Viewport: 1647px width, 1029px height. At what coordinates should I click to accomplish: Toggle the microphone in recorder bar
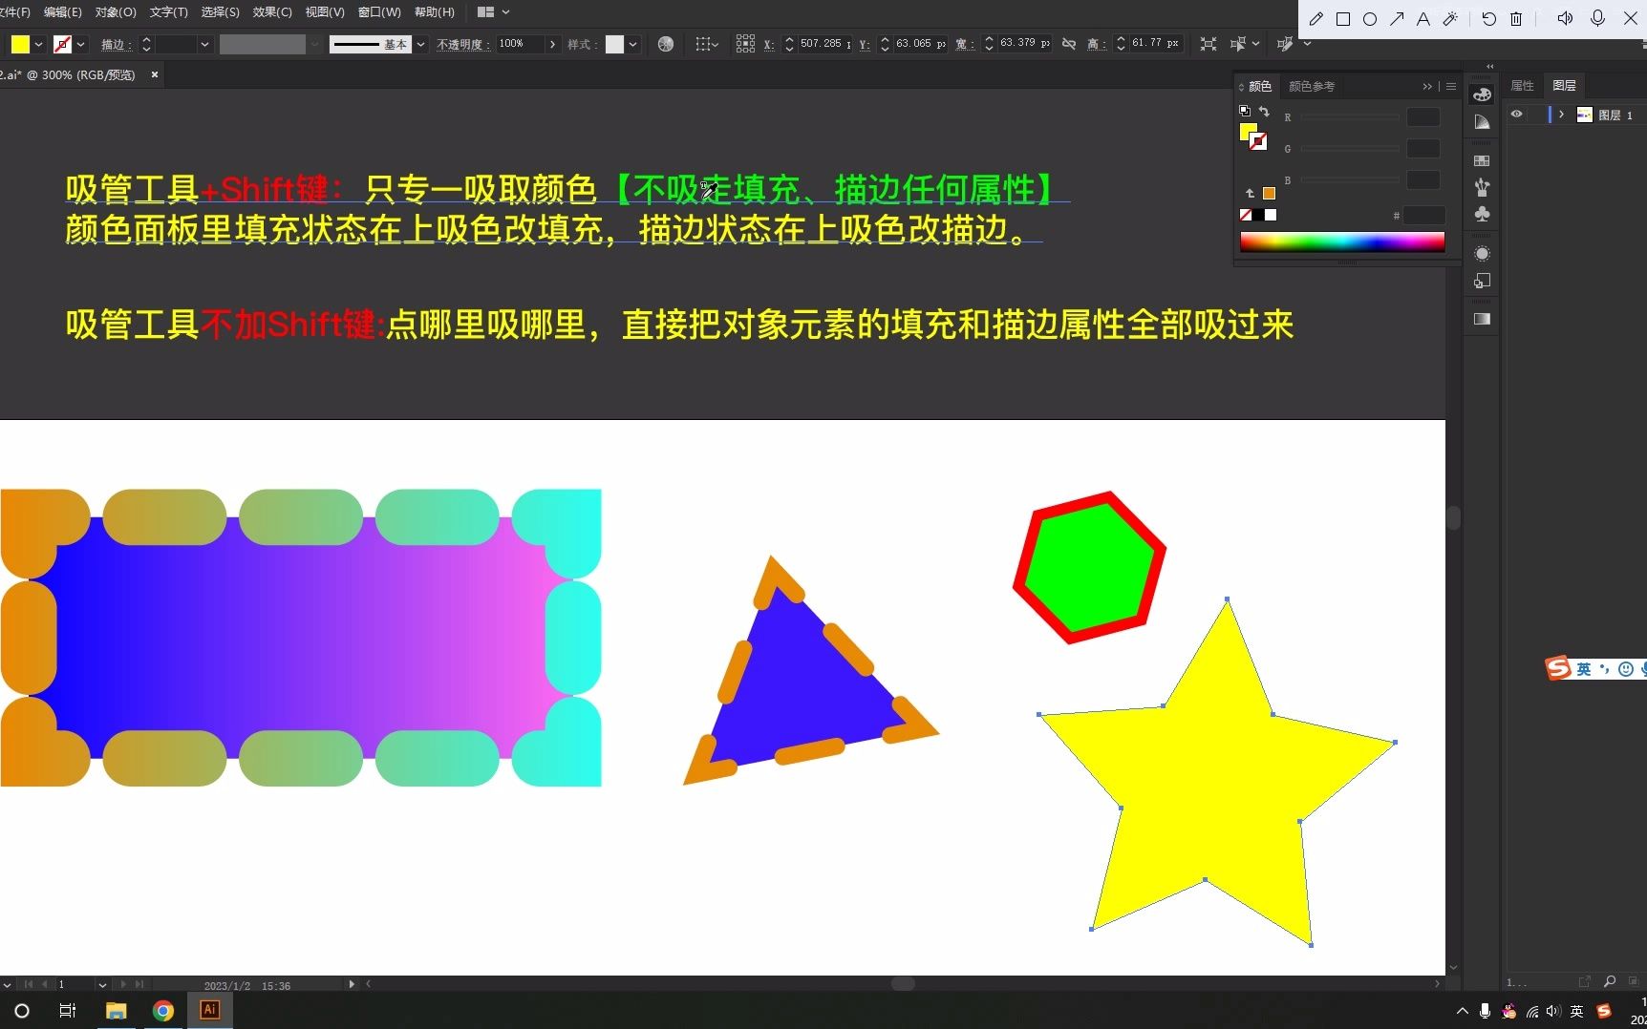[x=1597, y=19]
